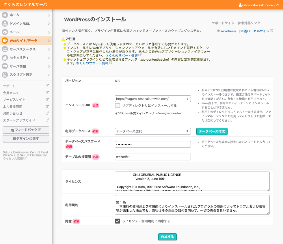This screenshot has height=244, width=283.
Task: Click the Mail envelope icon
Action: (x=5, y=32)
